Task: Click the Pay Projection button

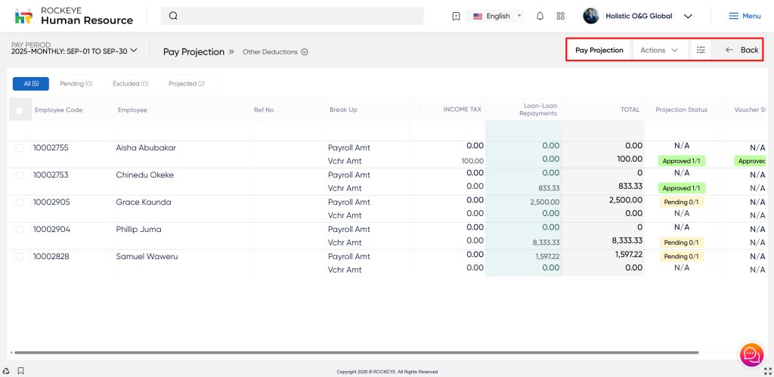Action: (599, 50)
